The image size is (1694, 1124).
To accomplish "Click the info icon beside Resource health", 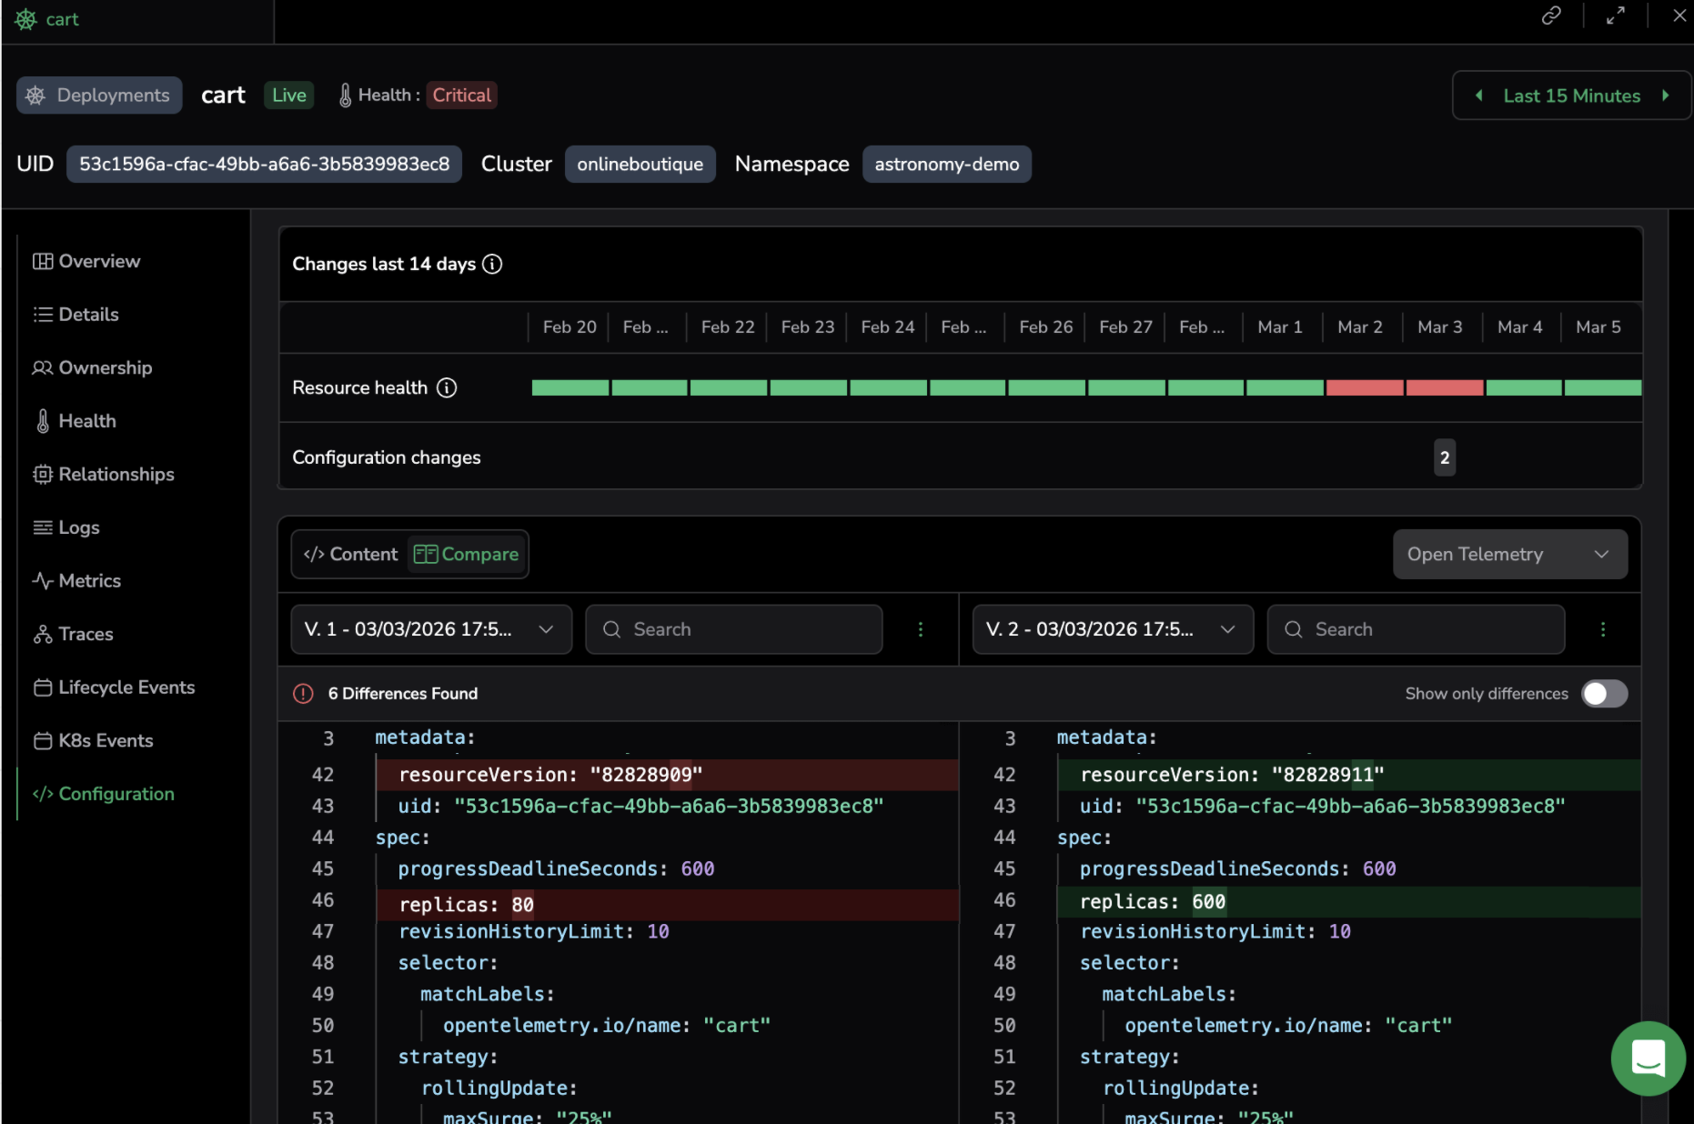I will click(447, 388).
